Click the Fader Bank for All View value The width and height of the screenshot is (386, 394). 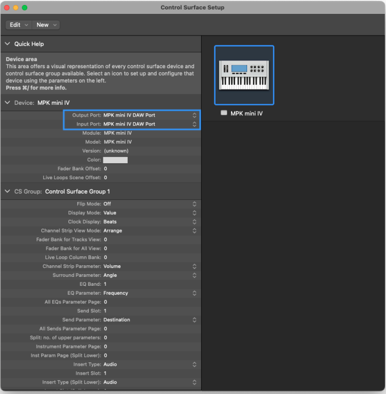click(x=106, y=249)
